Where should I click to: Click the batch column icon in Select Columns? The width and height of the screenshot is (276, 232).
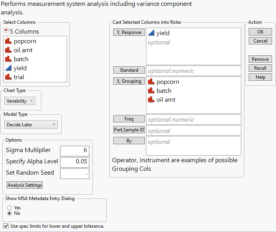pyautogui.click(x=8, y=59)
